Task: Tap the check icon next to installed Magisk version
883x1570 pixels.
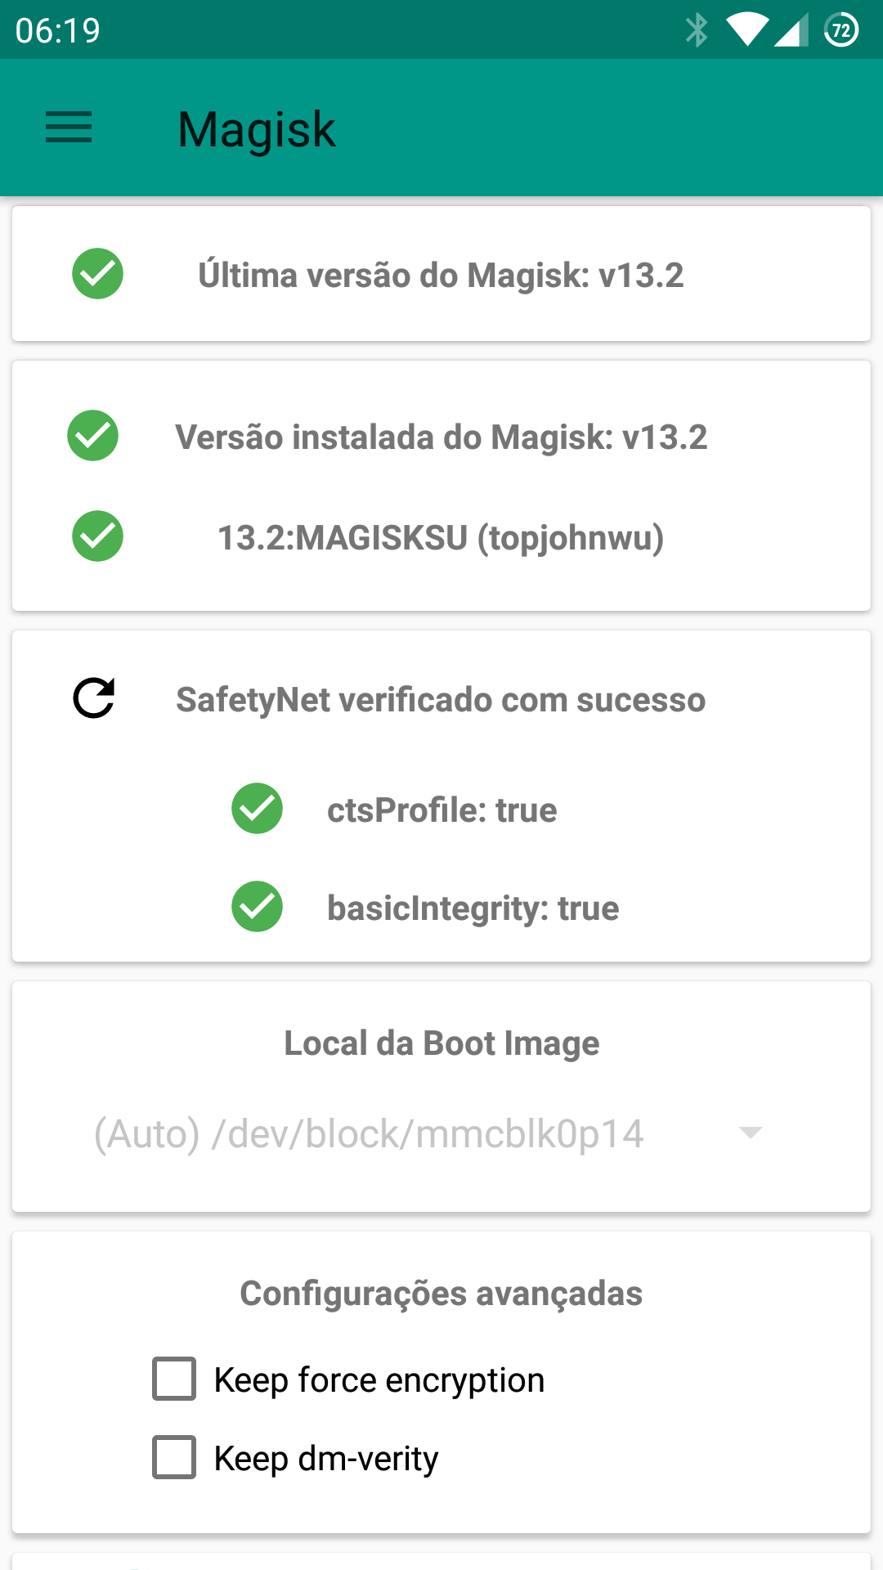Action: (x=92, y=436)
